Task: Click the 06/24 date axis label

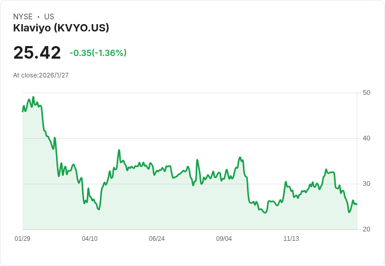Action: 156,239
